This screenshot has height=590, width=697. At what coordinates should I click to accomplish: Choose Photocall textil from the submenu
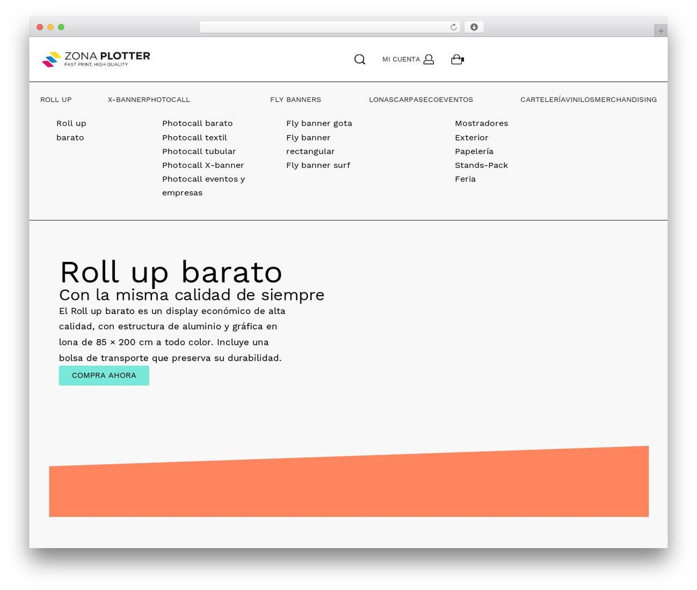(194, 138)
